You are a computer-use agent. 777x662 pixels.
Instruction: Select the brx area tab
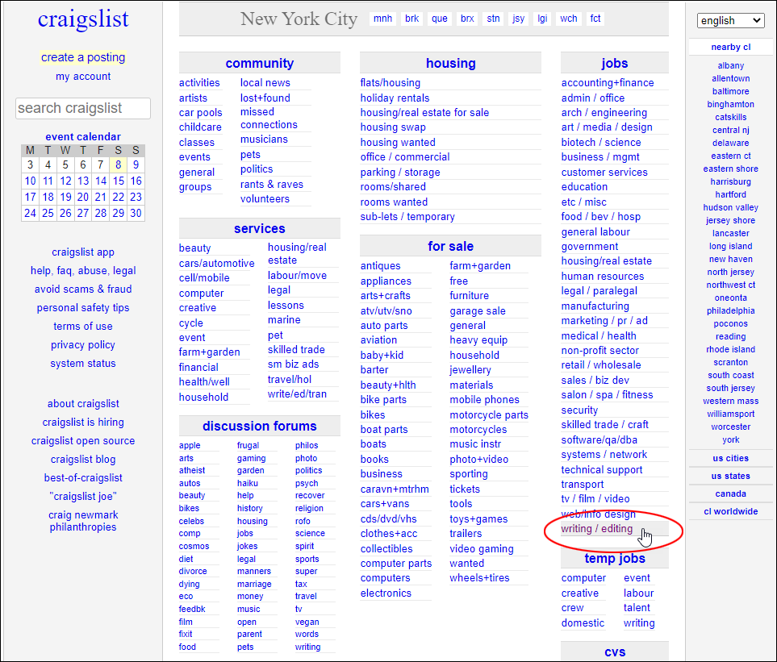pyautogui.click(x=467, y=19)
